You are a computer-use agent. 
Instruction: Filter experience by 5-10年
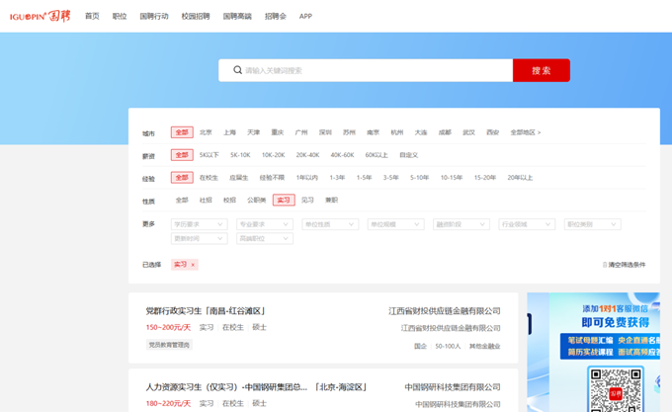coord(420,177)
